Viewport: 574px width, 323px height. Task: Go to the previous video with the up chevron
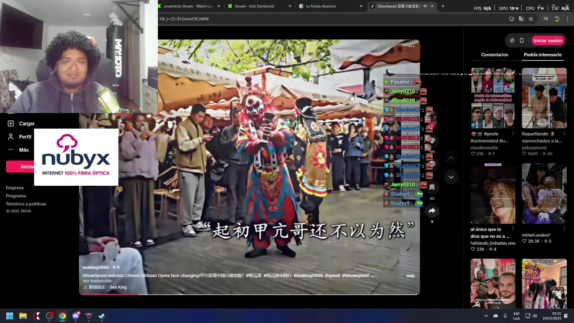451,158
